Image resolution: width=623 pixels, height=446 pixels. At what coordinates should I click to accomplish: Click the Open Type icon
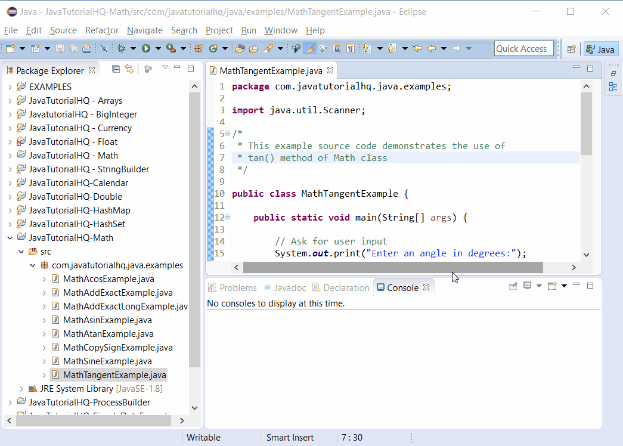click(240, 48)
